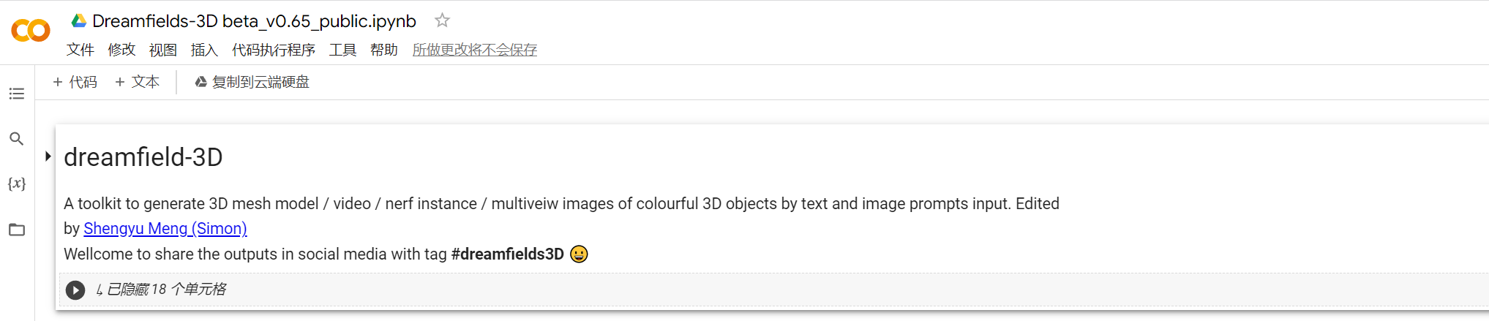Viewport: 1489px width, 321px height.
Task: Click the Colab CO logo
Action: coord(31,30)
